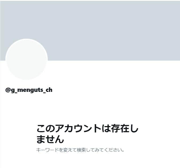Viewport: 180px width, 168px height.
Task: Select the @g_menguts_ch username handle
Action: pyautogui.click(x=29, y=90)
